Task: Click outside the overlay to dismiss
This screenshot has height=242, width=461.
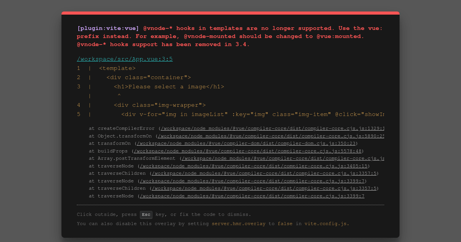Action: 31,121
